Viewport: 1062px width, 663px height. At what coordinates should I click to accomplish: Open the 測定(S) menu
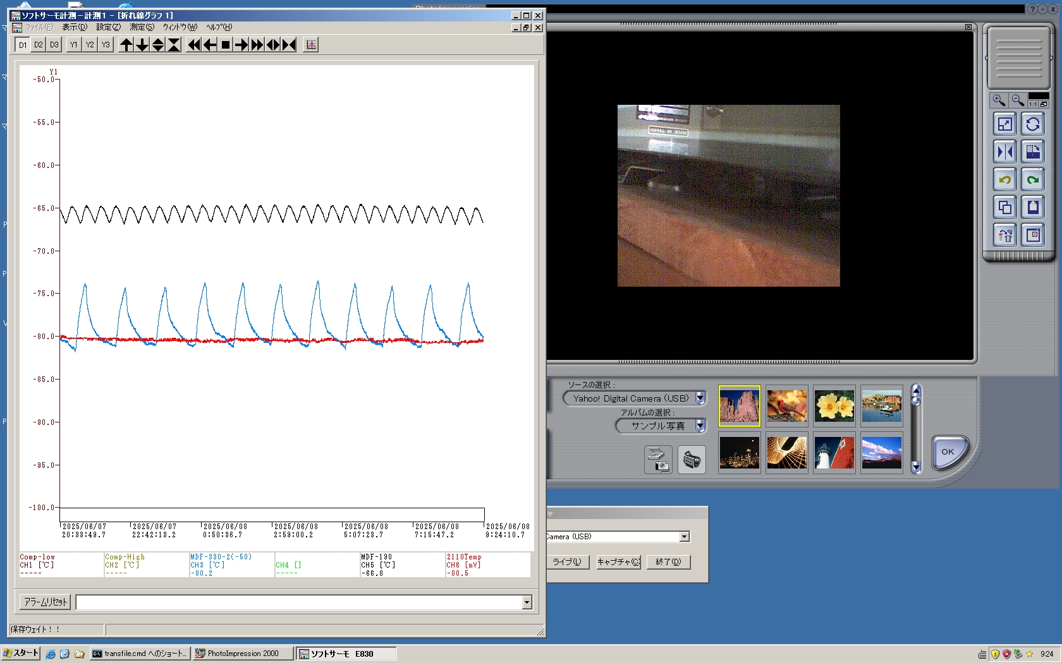click(x=142, y=27)
